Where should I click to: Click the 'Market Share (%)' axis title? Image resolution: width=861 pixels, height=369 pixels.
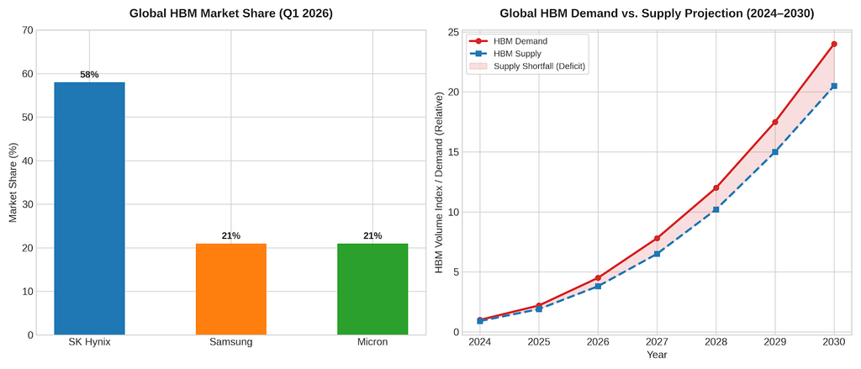[x=13, y=182]
